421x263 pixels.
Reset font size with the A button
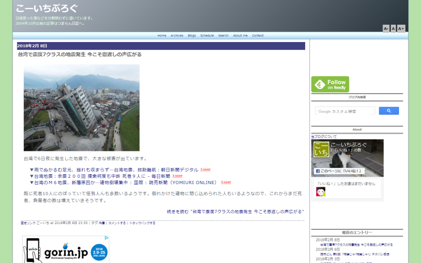(x=393, y=28)
